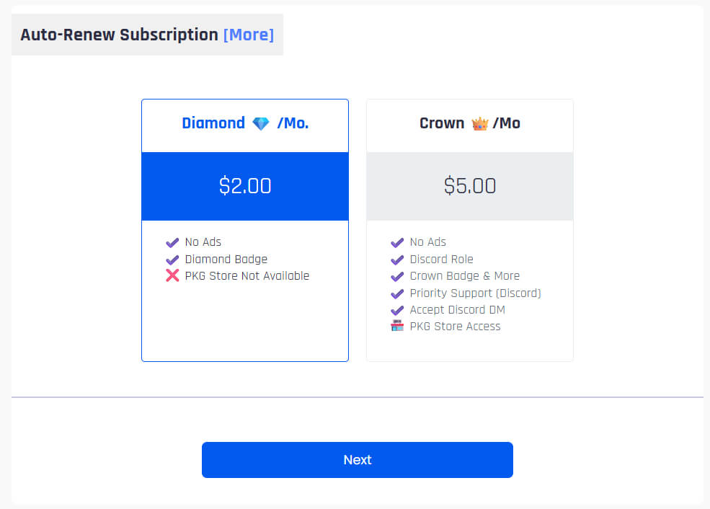The image size is (710, 509).
Task: Click the No Ads text under Diamond
Action: pos(203,242)
